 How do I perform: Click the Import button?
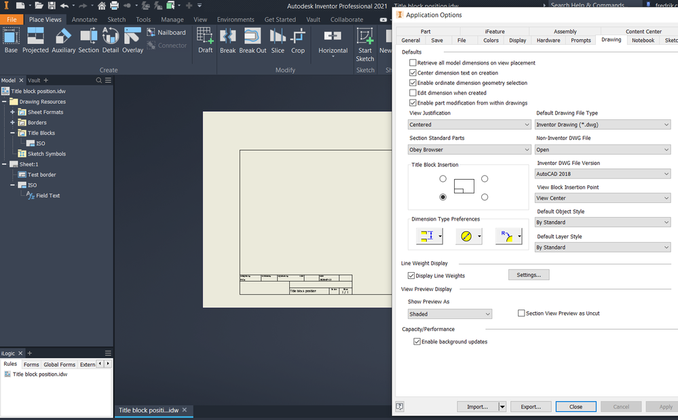point(477,406)
